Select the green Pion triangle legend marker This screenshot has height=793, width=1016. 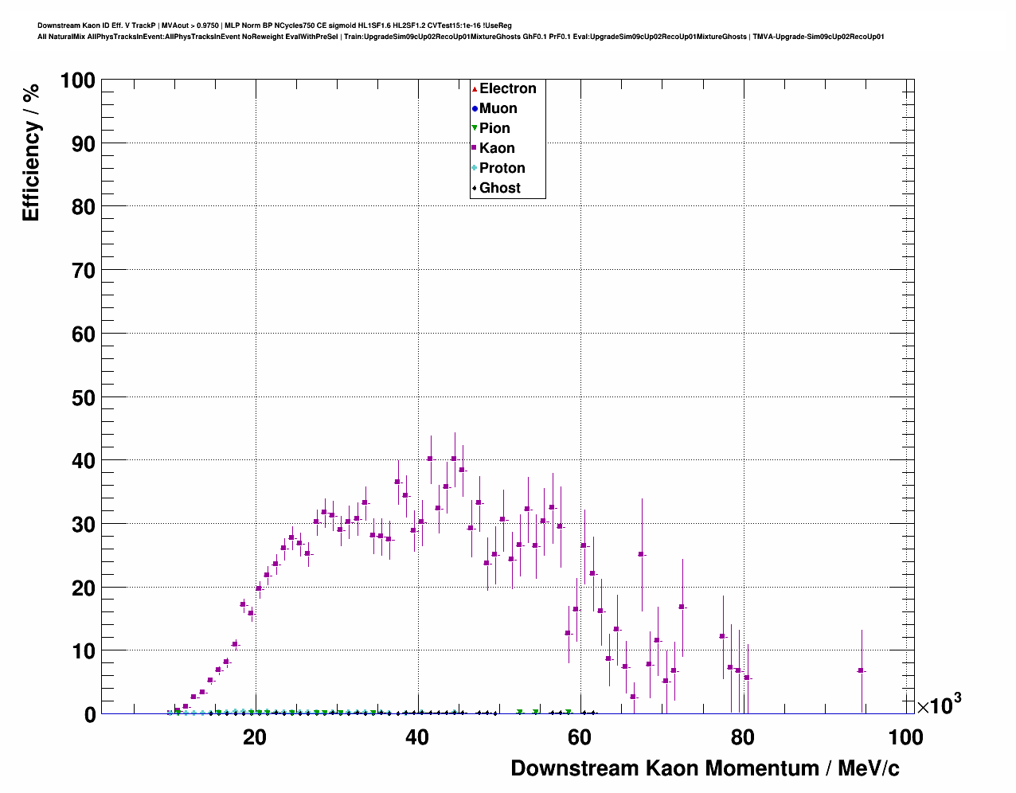475,128
